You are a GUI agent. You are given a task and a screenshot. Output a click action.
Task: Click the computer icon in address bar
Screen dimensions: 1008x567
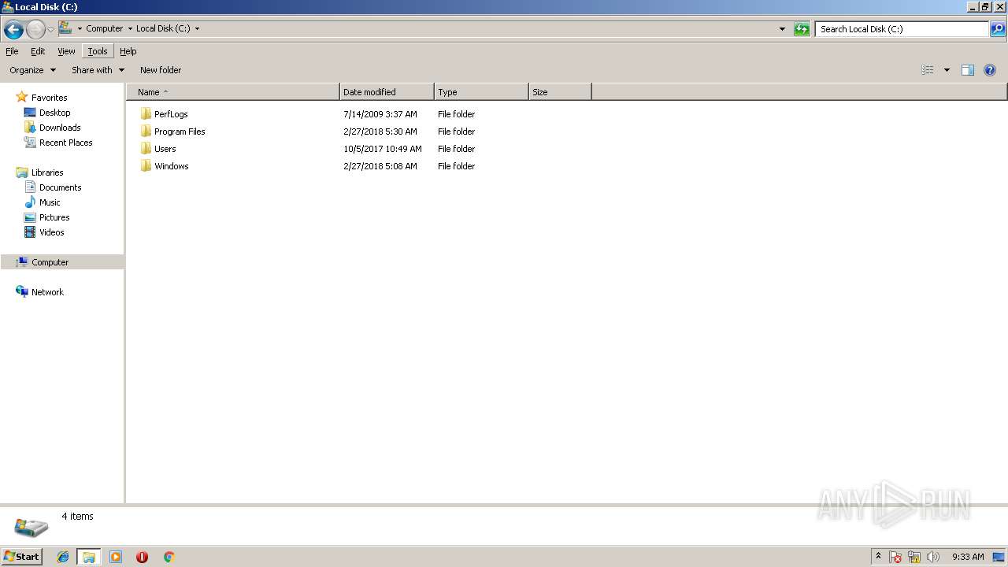[65, 28]
